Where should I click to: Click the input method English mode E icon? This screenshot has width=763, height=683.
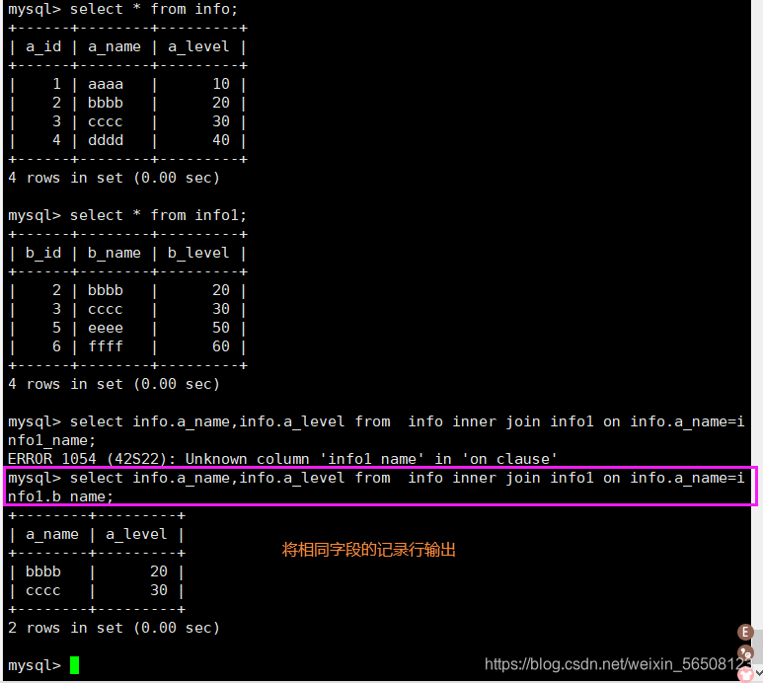tap(745, 632)
